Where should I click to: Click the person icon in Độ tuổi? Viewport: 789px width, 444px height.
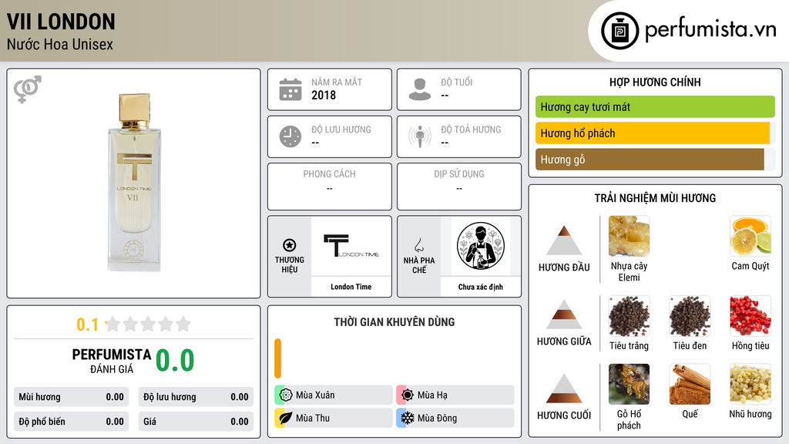click(420, 89)
